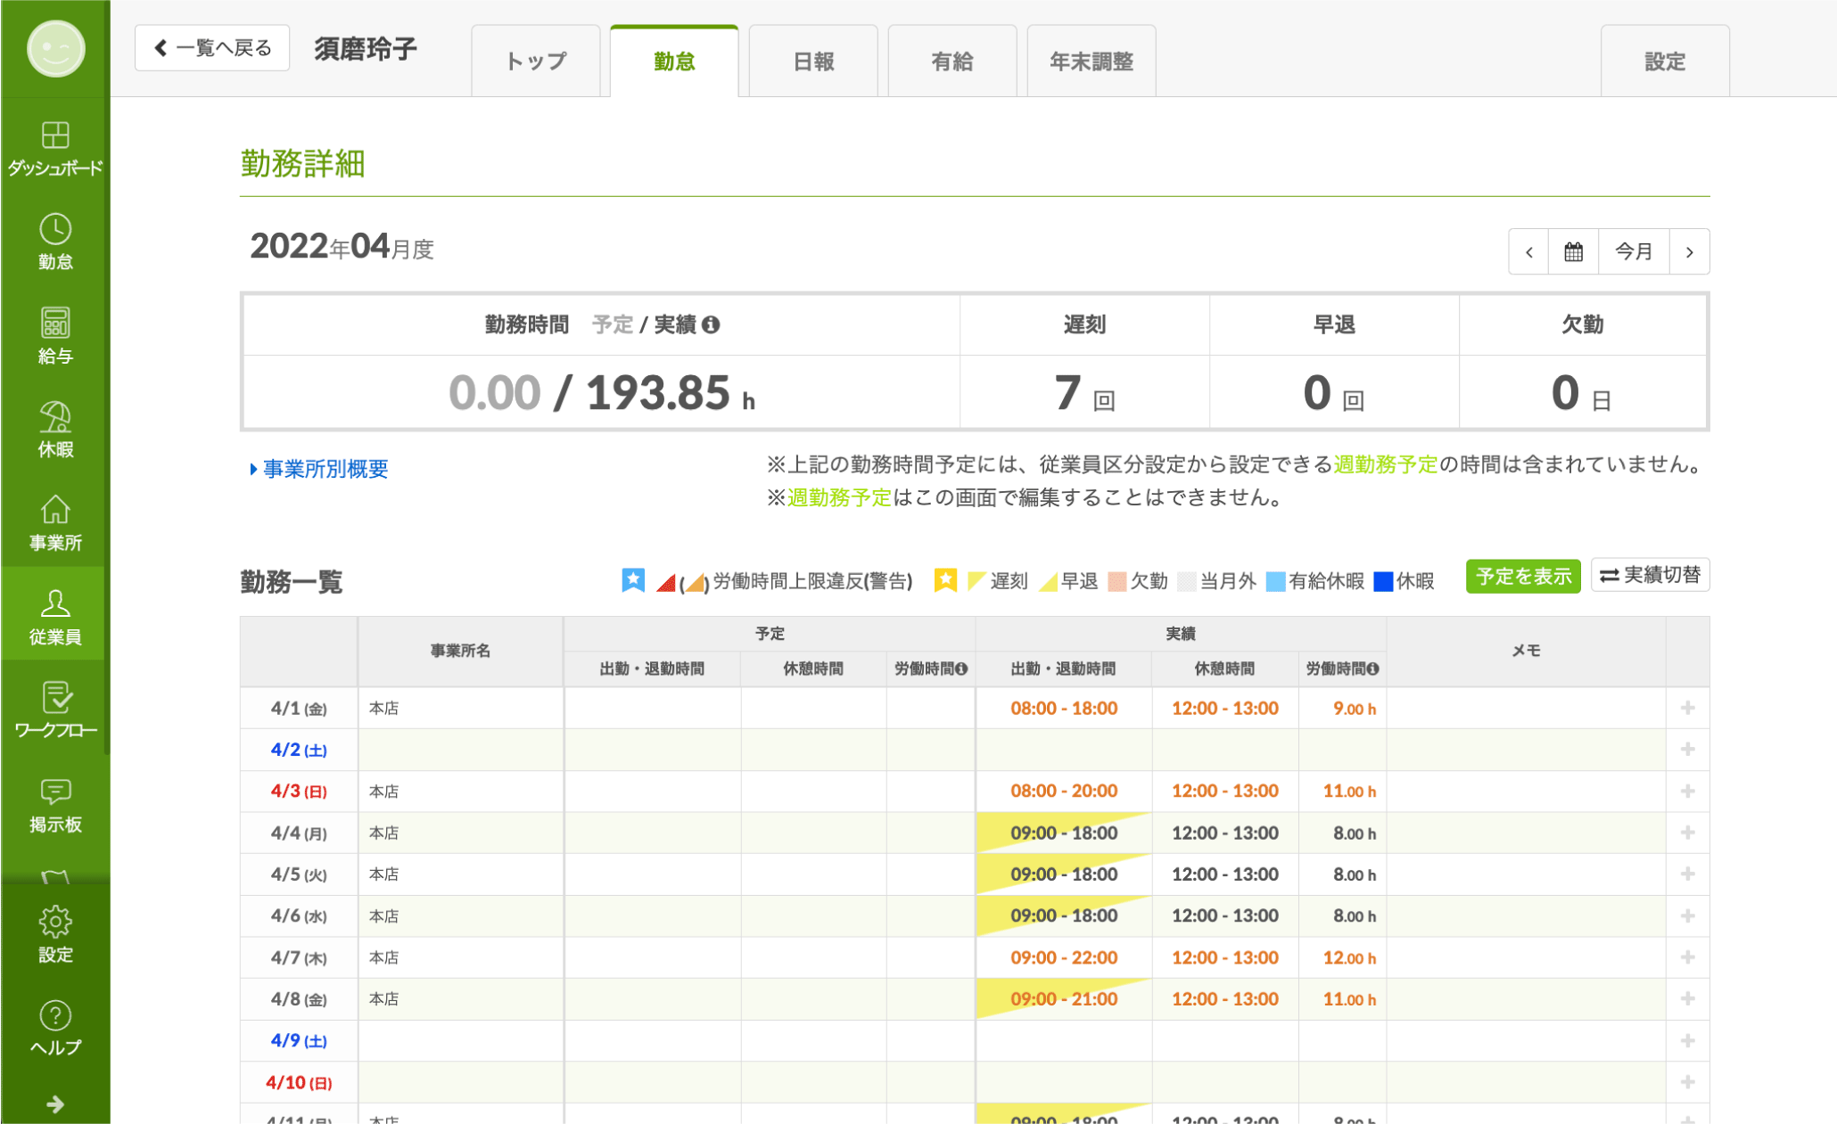The image size is (1837, 1124).
Task: Open 休暇 in the sidebar
Action: pyautogui.click(x=55, y=430)
